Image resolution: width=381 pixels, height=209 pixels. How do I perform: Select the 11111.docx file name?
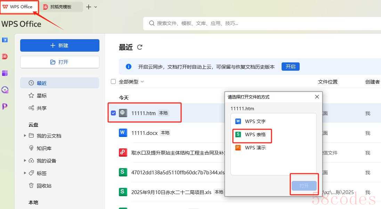(144, 133)
